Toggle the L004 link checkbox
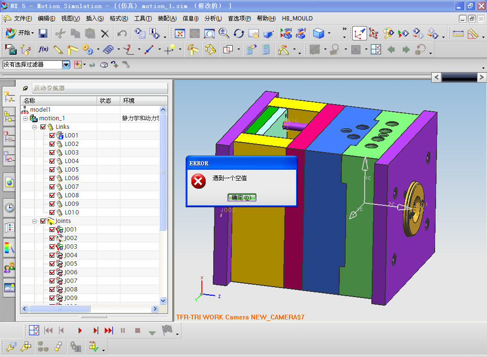This screenshot has width=487, height=357. pos(52,161)
